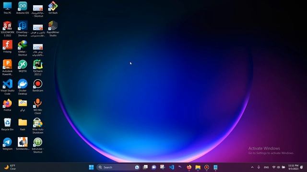Open Bandicam from the taskbar
The height and width of the screenshot is (172, 307).
[x=207, y=167]
